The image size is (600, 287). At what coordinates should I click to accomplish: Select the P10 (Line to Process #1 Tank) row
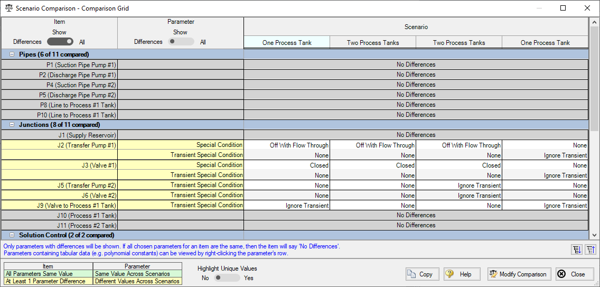click(x=294, y=115)
